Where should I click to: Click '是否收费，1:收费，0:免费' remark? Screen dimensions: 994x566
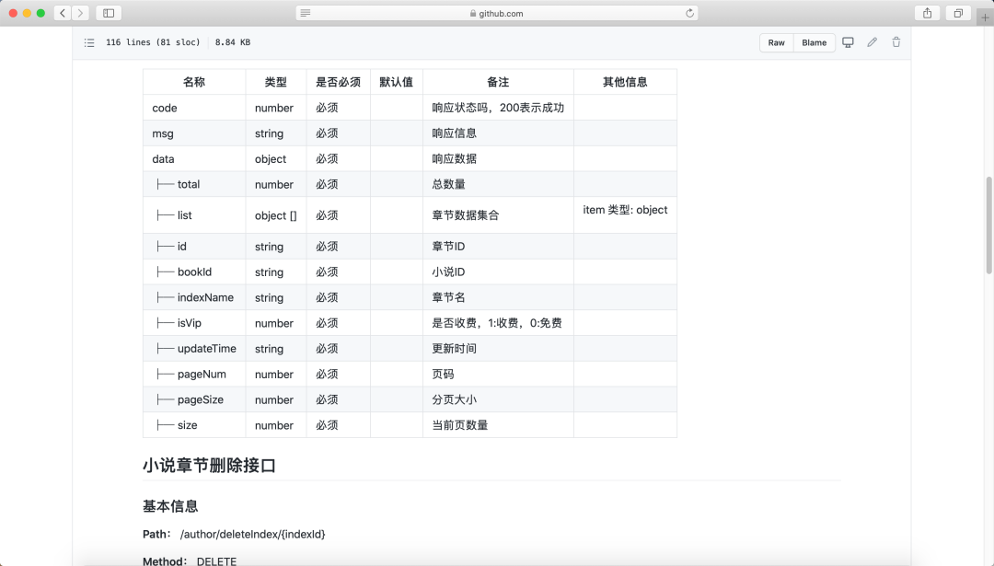(496, 323)
